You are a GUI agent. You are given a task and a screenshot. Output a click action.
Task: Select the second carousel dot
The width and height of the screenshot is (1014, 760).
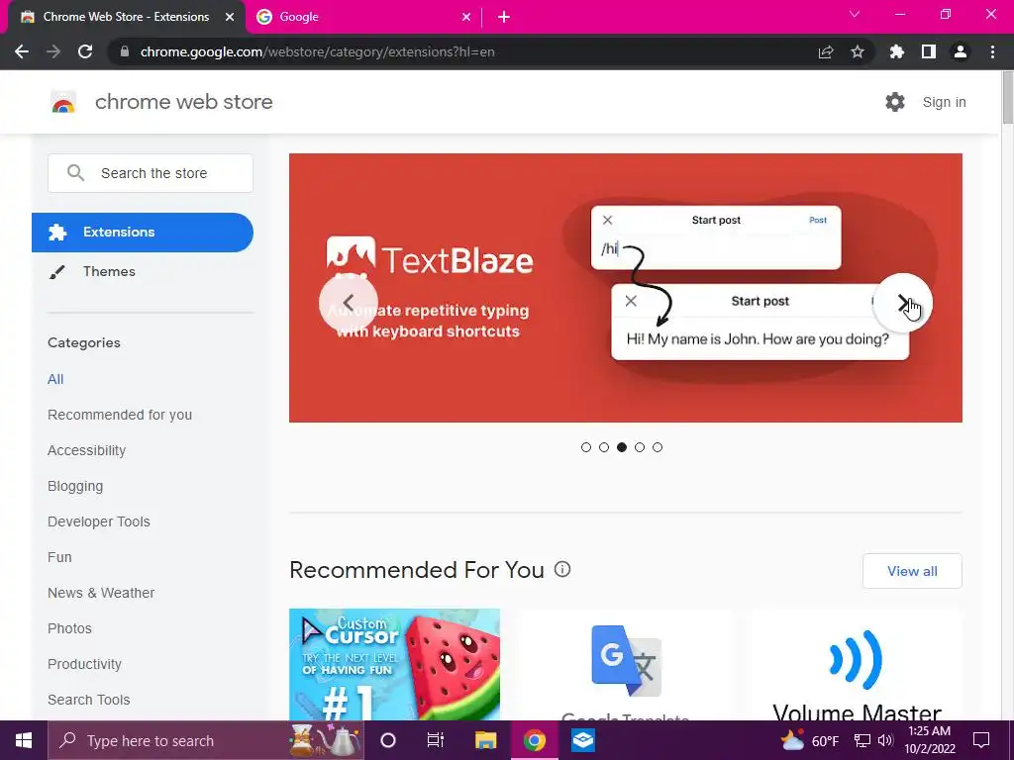pyautogui.click(x=604, y=447)
